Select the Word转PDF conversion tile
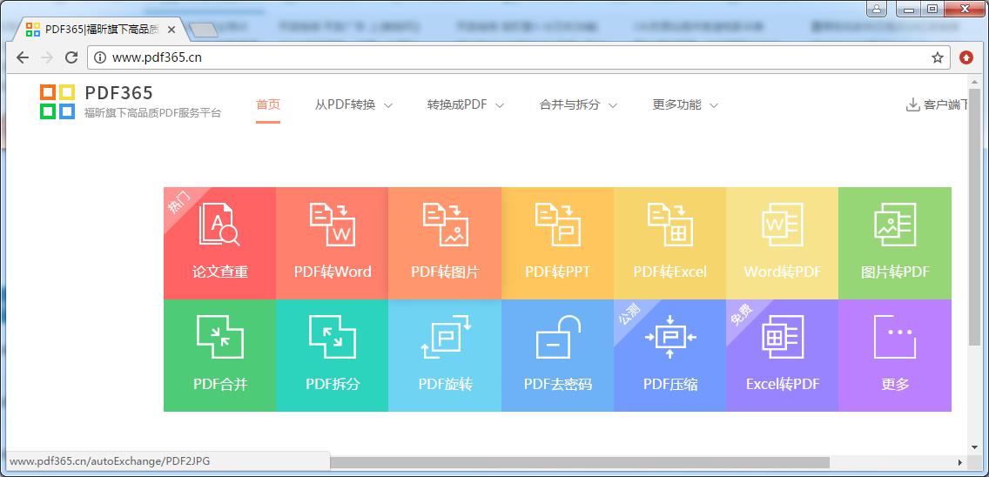This screenshot has width=989, height=477. [782, 243]
